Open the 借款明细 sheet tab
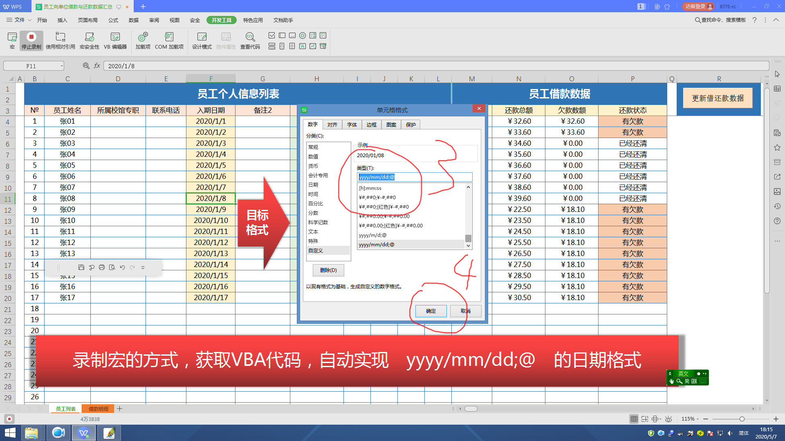The width and height of the screenshot is (785, 441). (98, 408)
